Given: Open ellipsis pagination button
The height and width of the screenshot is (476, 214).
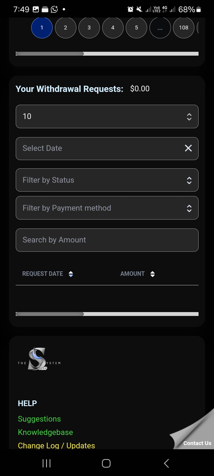Looking at the screenshot, I should coord(160,28).
